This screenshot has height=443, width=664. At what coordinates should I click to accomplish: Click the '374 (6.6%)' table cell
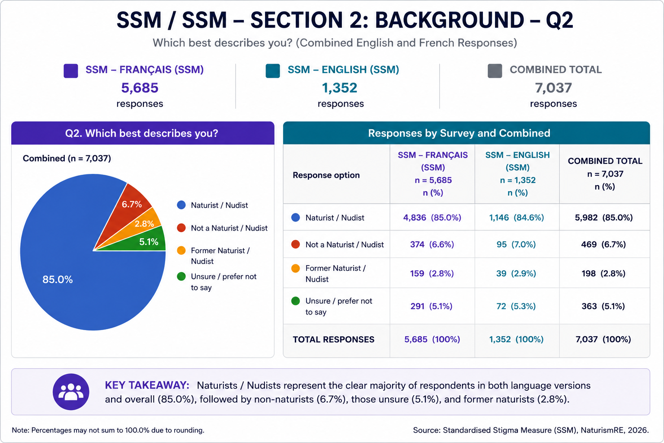coord(432,244)
